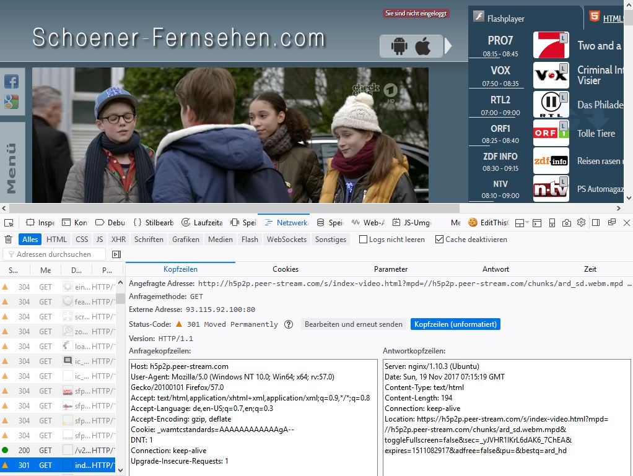Uncheck 'Cache deaktivieren' checkbox

point(439,240)
